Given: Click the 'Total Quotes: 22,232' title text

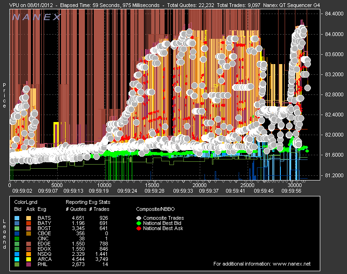Looking at the screenshot, I should 190,5.
